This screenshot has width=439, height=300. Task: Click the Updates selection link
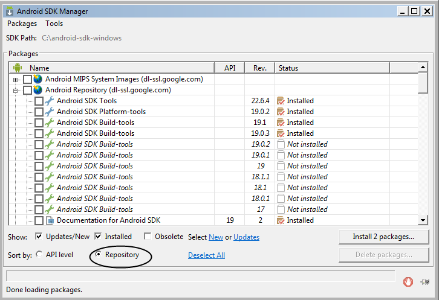pos(246,237)
